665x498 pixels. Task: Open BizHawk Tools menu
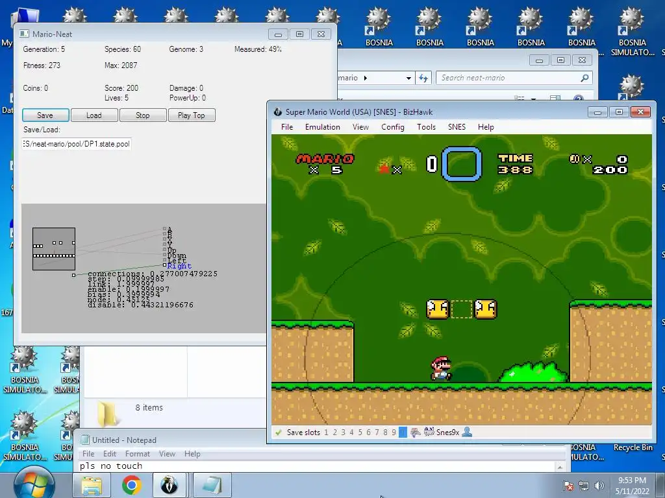(x=426, y=127)
